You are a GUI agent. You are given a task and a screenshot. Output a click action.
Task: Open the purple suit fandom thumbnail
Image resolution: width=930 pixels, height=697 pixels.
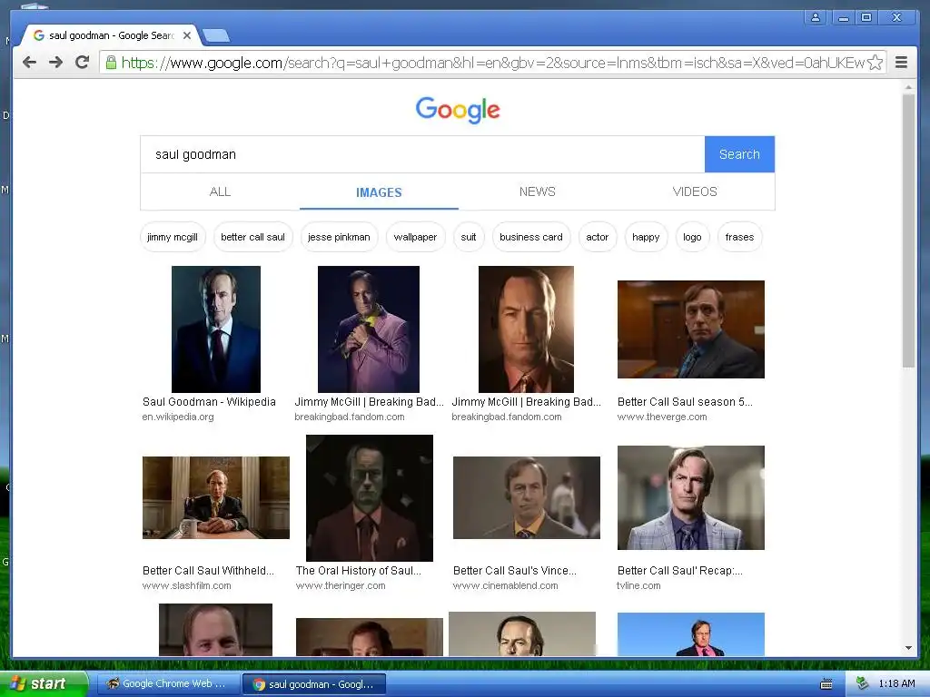coord(369,329)
